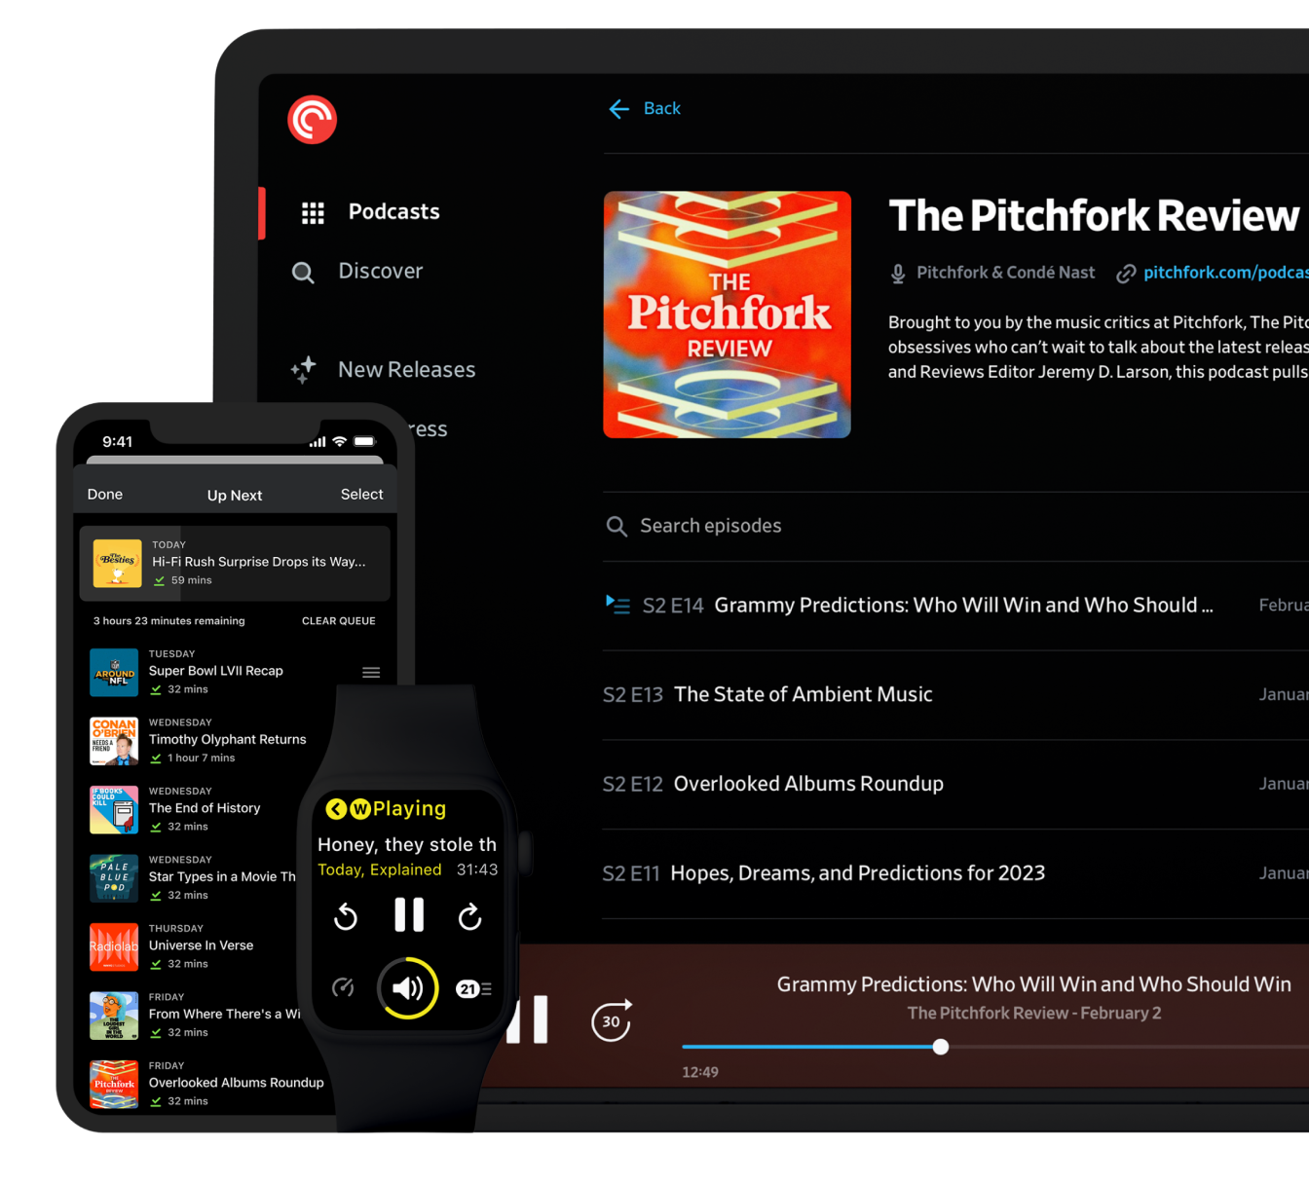Open Super Bowl LVII Recap on phone
This screenshot has height=1184, width=1309.
[x=216, y=671]
